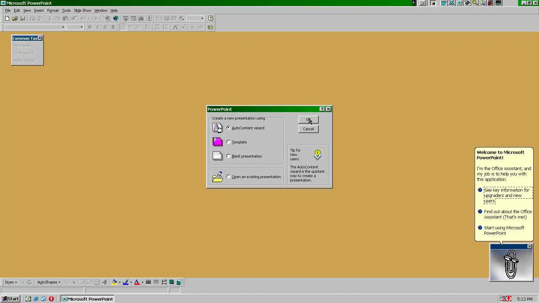Screen dimensions: 539x303
Task: Click the Internet Explorer quick launch icon
Action: coord(36,299)
